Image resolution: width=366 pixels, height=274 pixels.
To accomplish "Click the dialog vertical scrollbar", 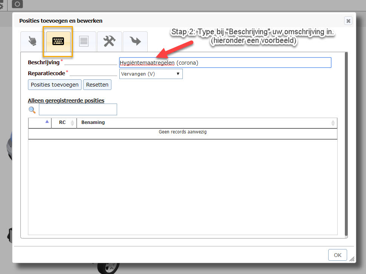I will [x=346, y=144].
